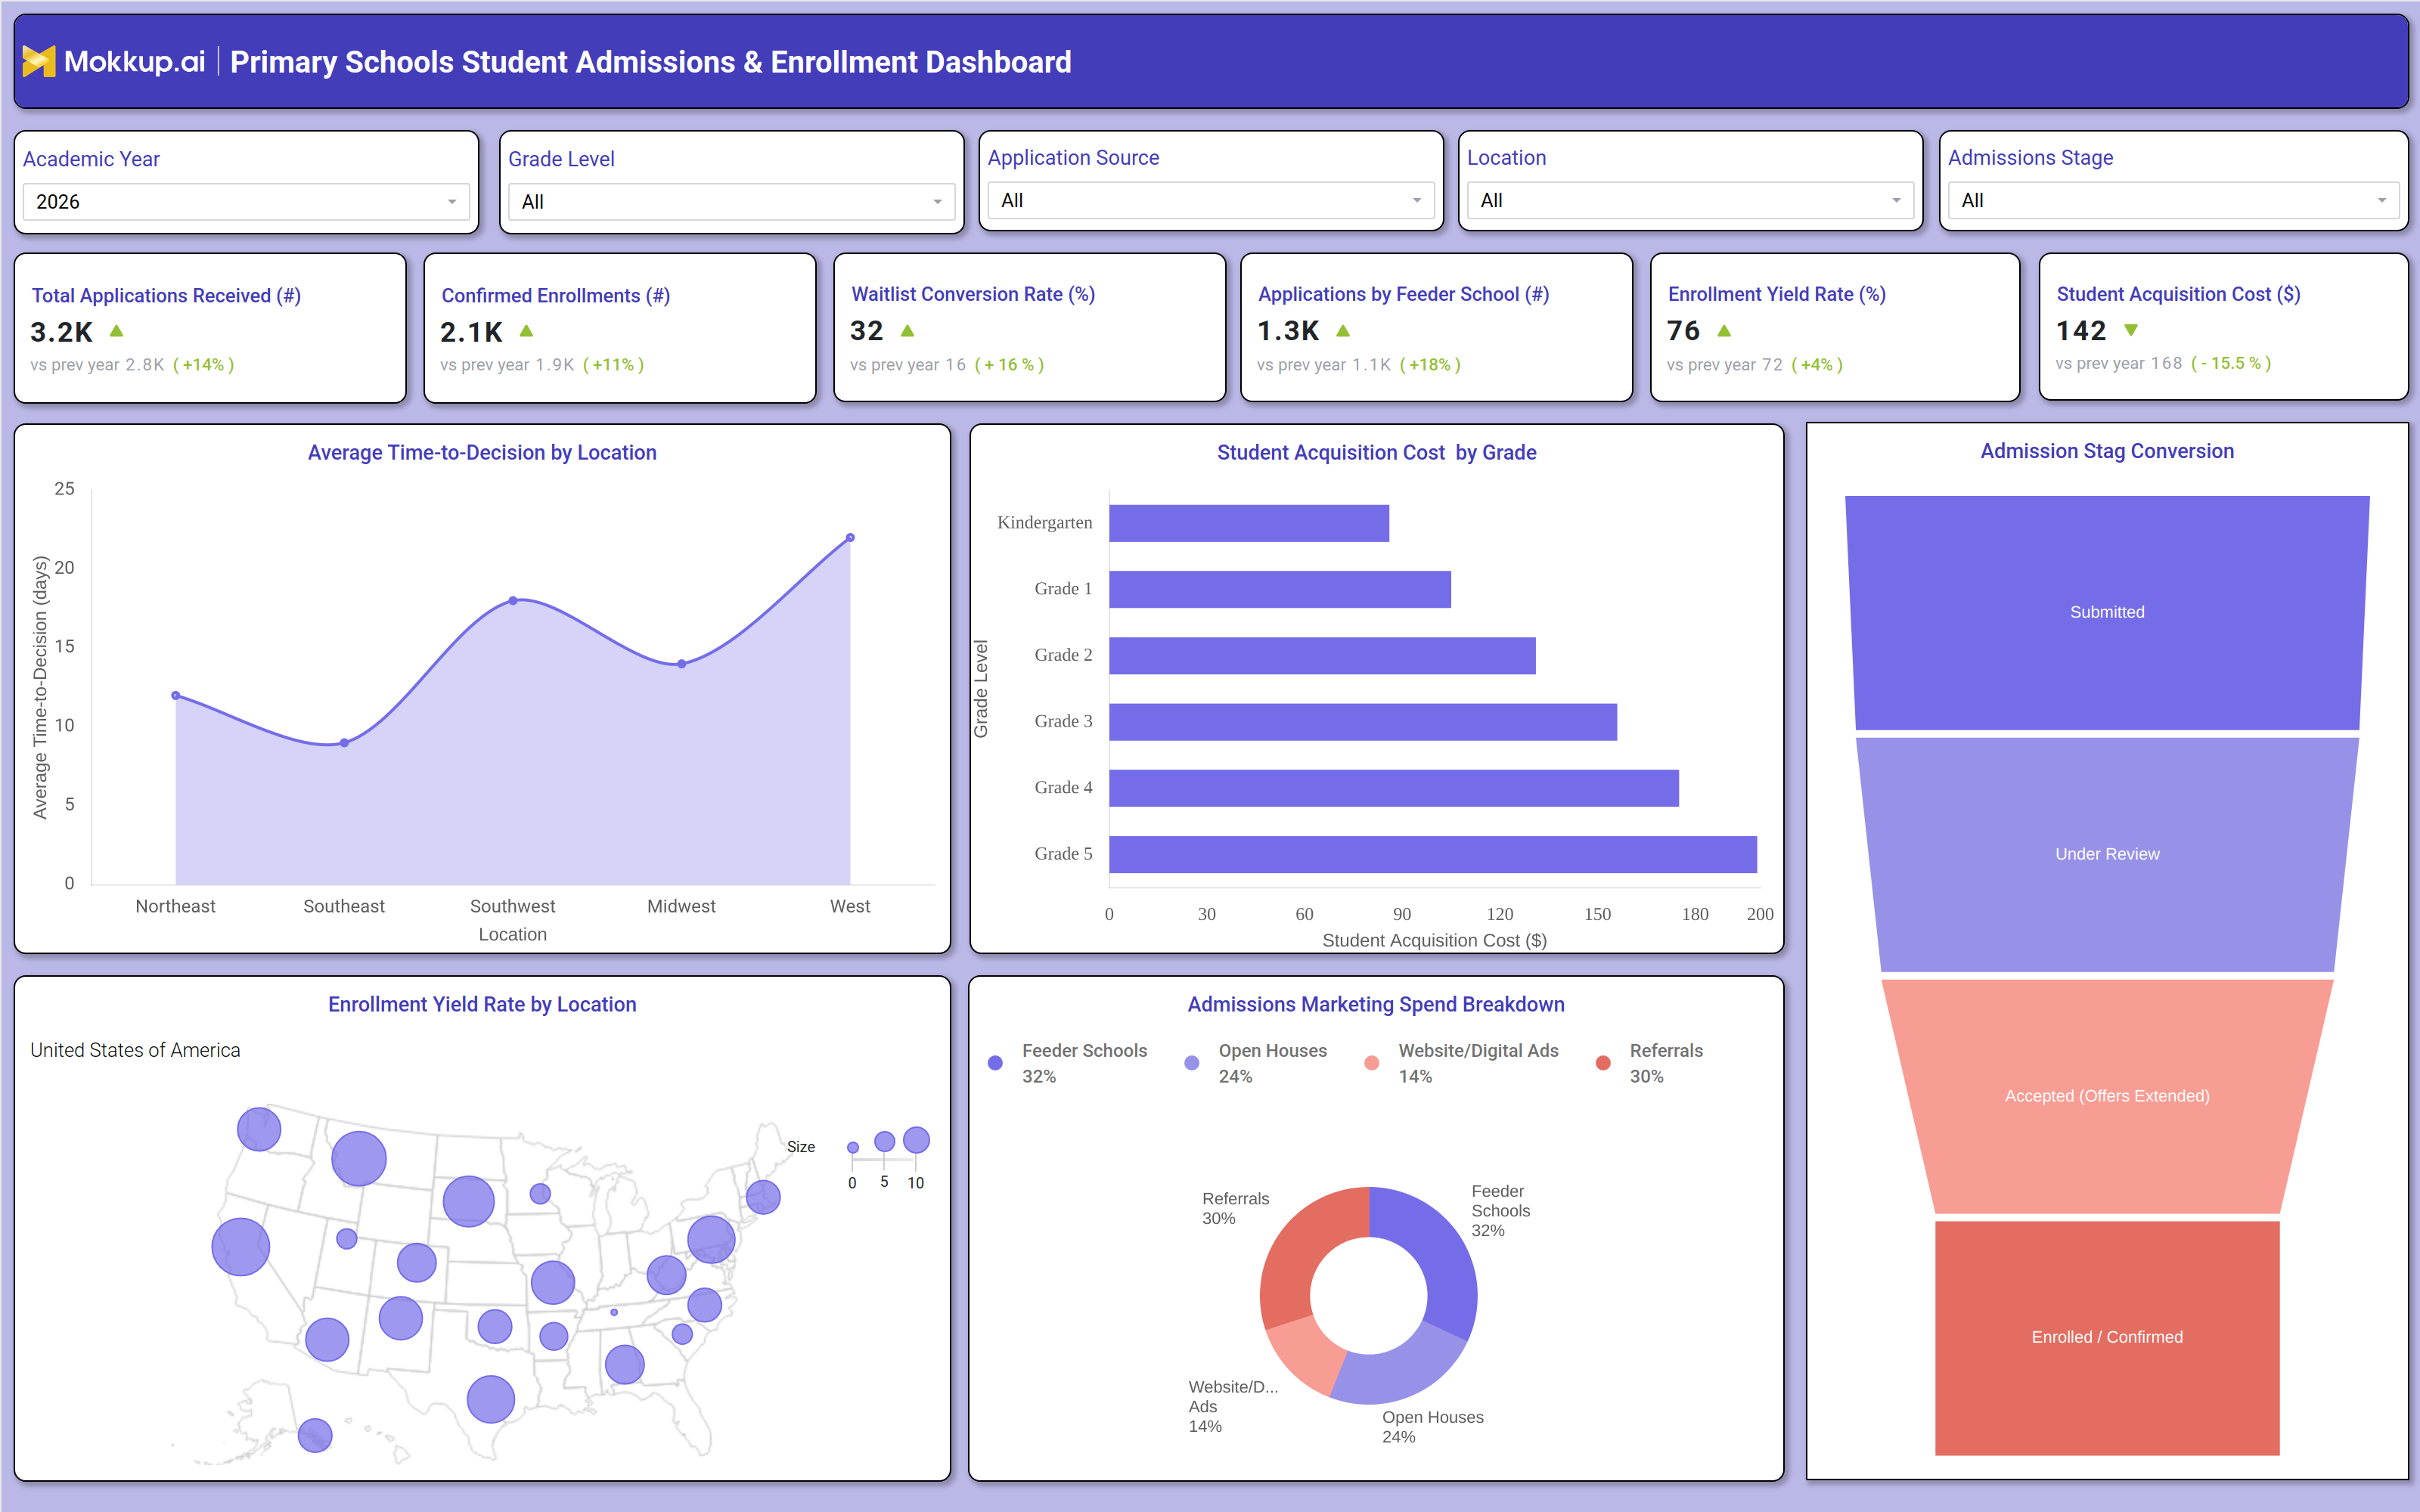Image resolution: width=2420 pixels, height=1512 pixels.
Task: Select the Grade 5 bar
Action: coord(1433,854)
